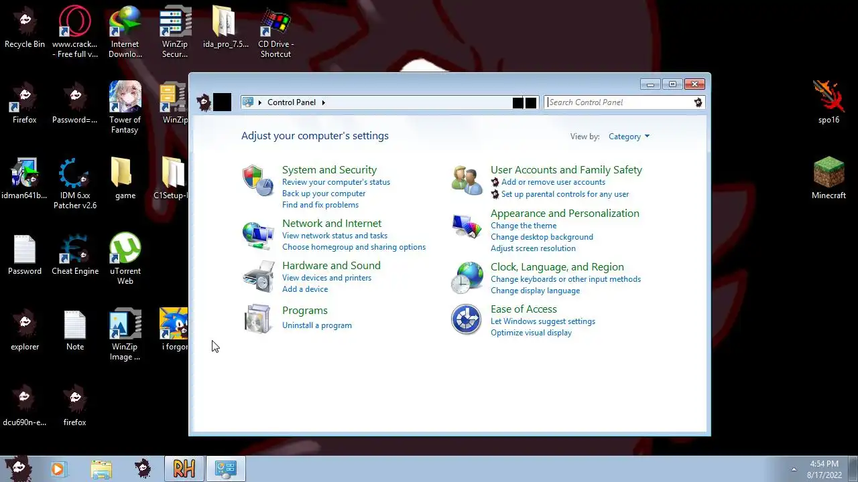This screenshot has width=858, height=482.
Task: Select the IDM 6.xx Patcher v2.6 icon
Action: tap(75, 183)
